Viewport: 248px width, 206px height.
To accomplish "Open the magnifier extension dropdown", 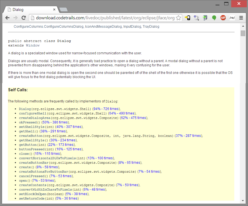I will (x=196, y=18).
